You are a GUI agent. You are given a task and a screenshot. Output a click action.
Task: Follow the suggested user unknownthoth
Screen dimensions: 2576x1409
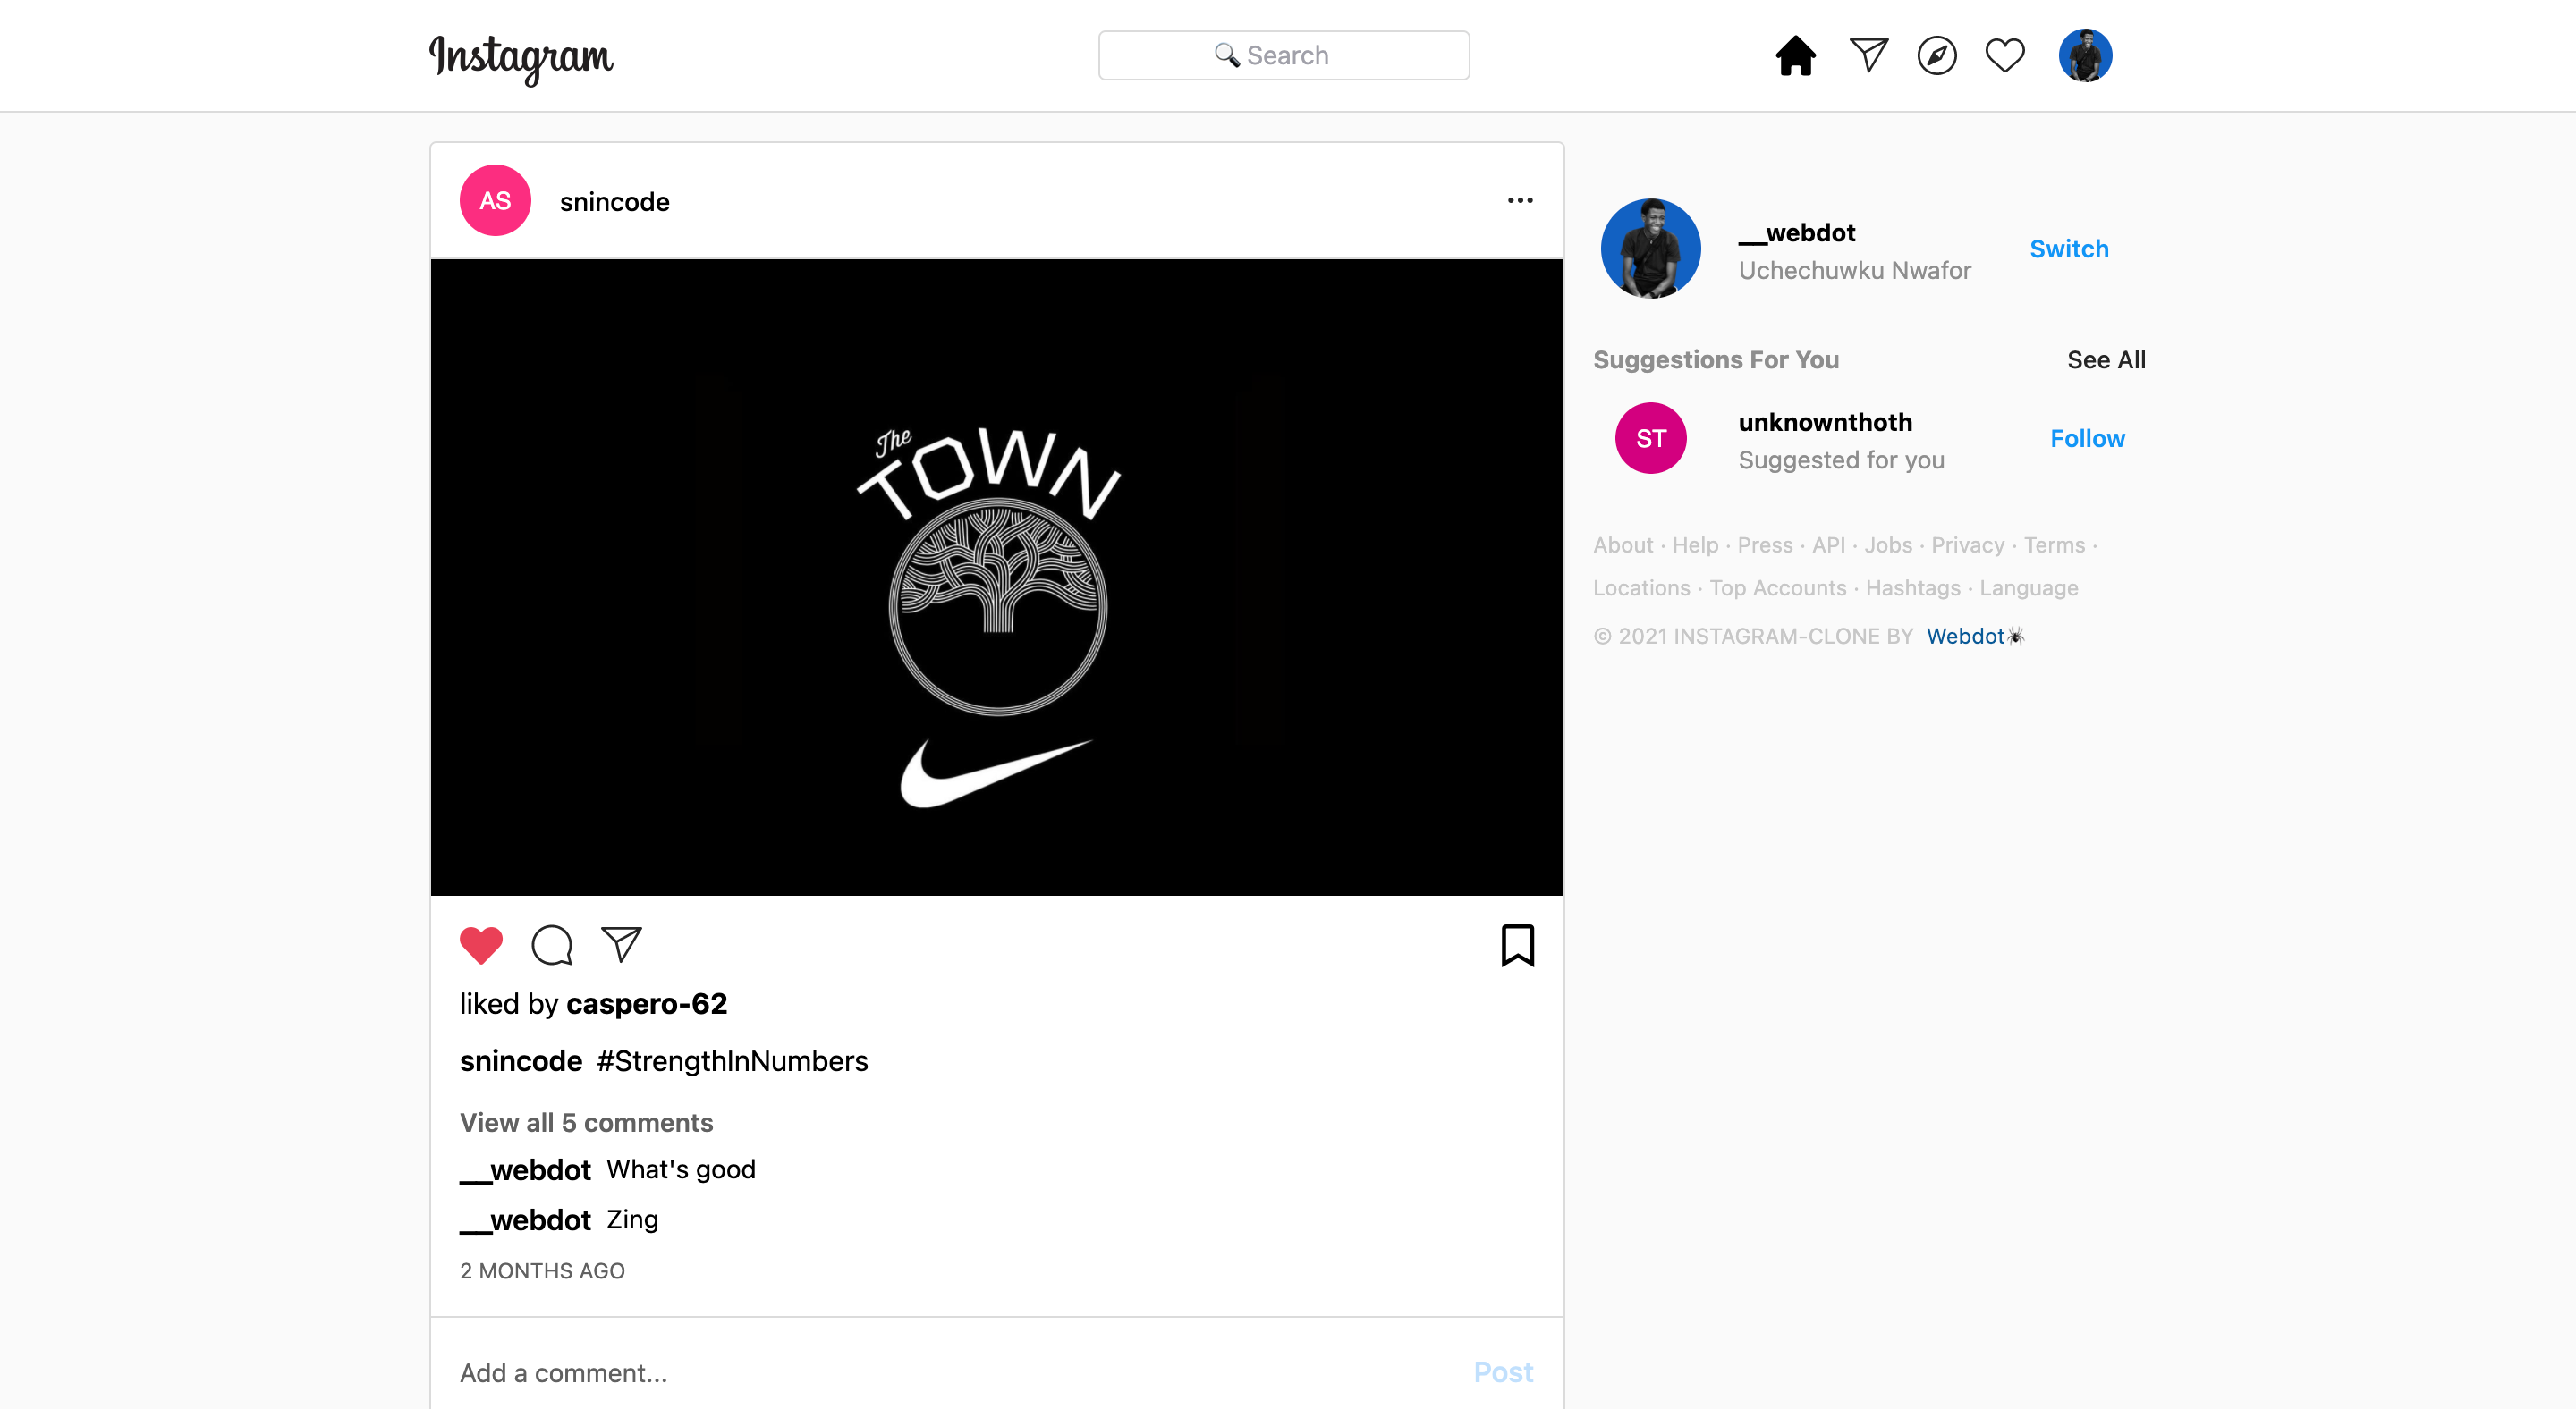click(x=2088, y=438)
